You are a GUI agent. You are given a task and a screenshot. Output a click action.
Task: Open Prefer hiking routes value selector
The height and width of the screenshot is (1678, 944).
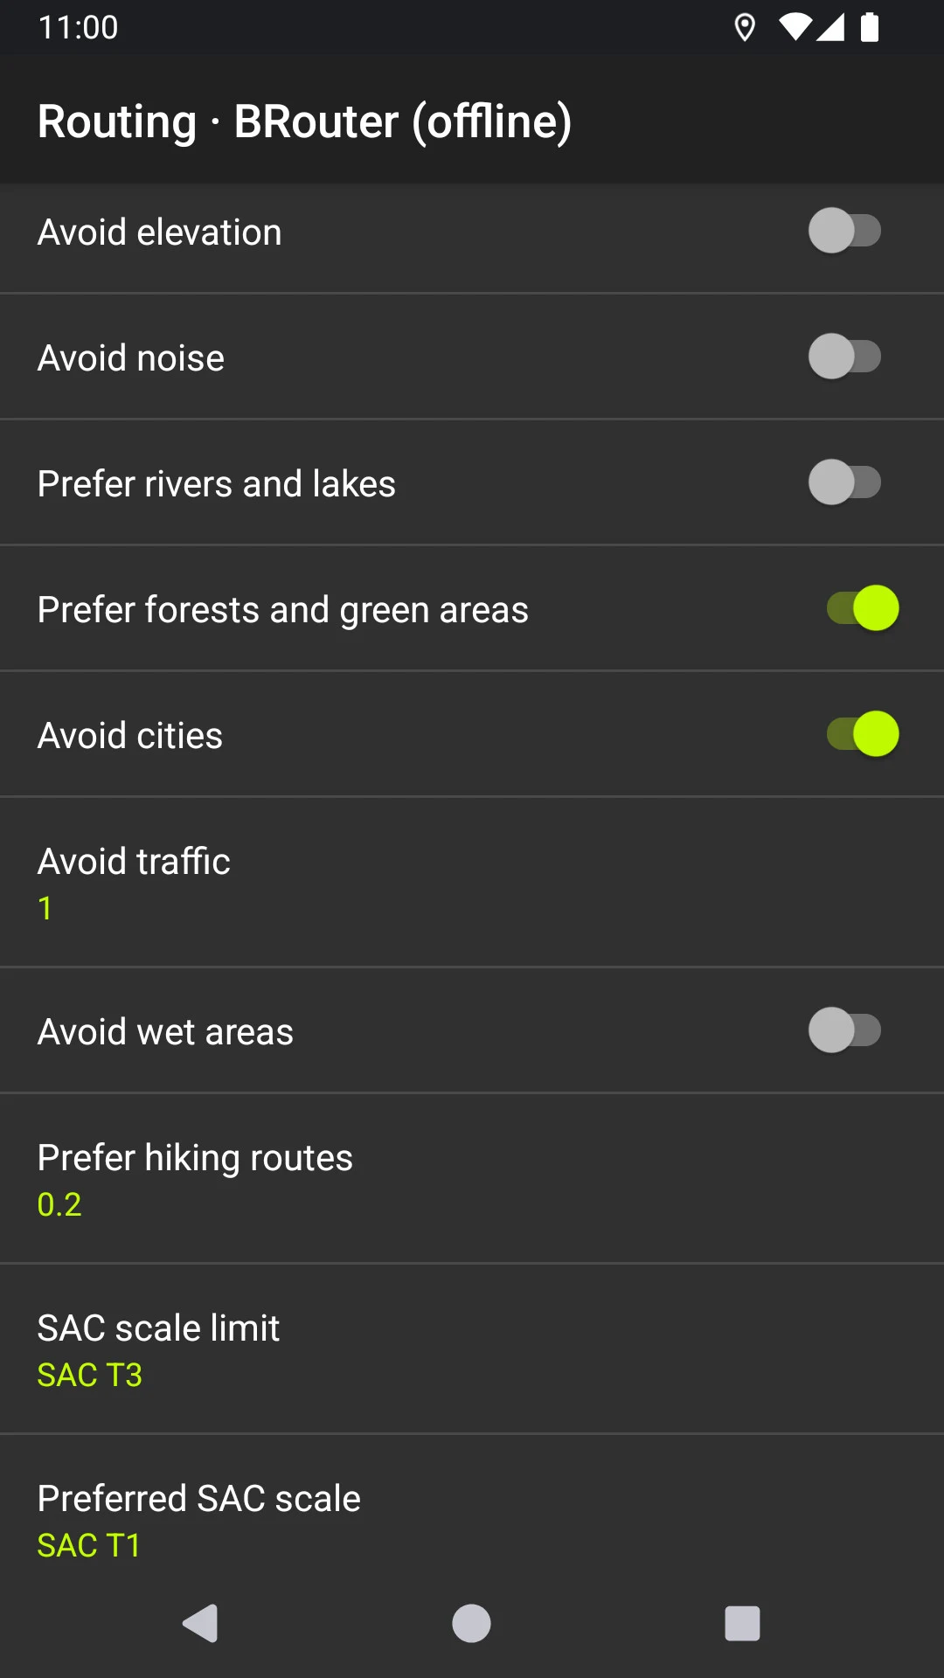point(472,1178)
